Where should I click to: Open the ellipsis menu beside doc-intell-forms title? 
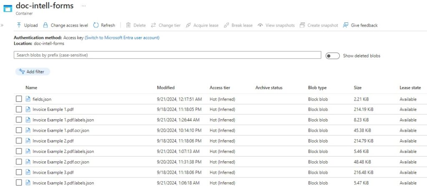tap(83, 6)
